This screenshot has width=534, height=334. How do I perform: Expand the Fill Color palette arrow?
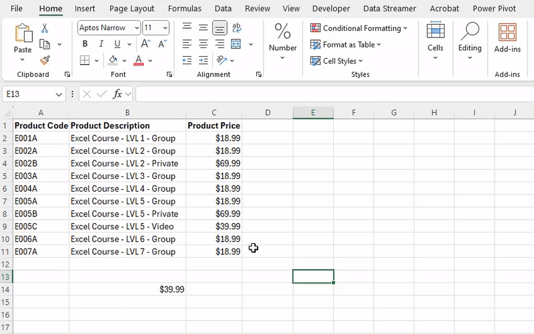point(124,61)
